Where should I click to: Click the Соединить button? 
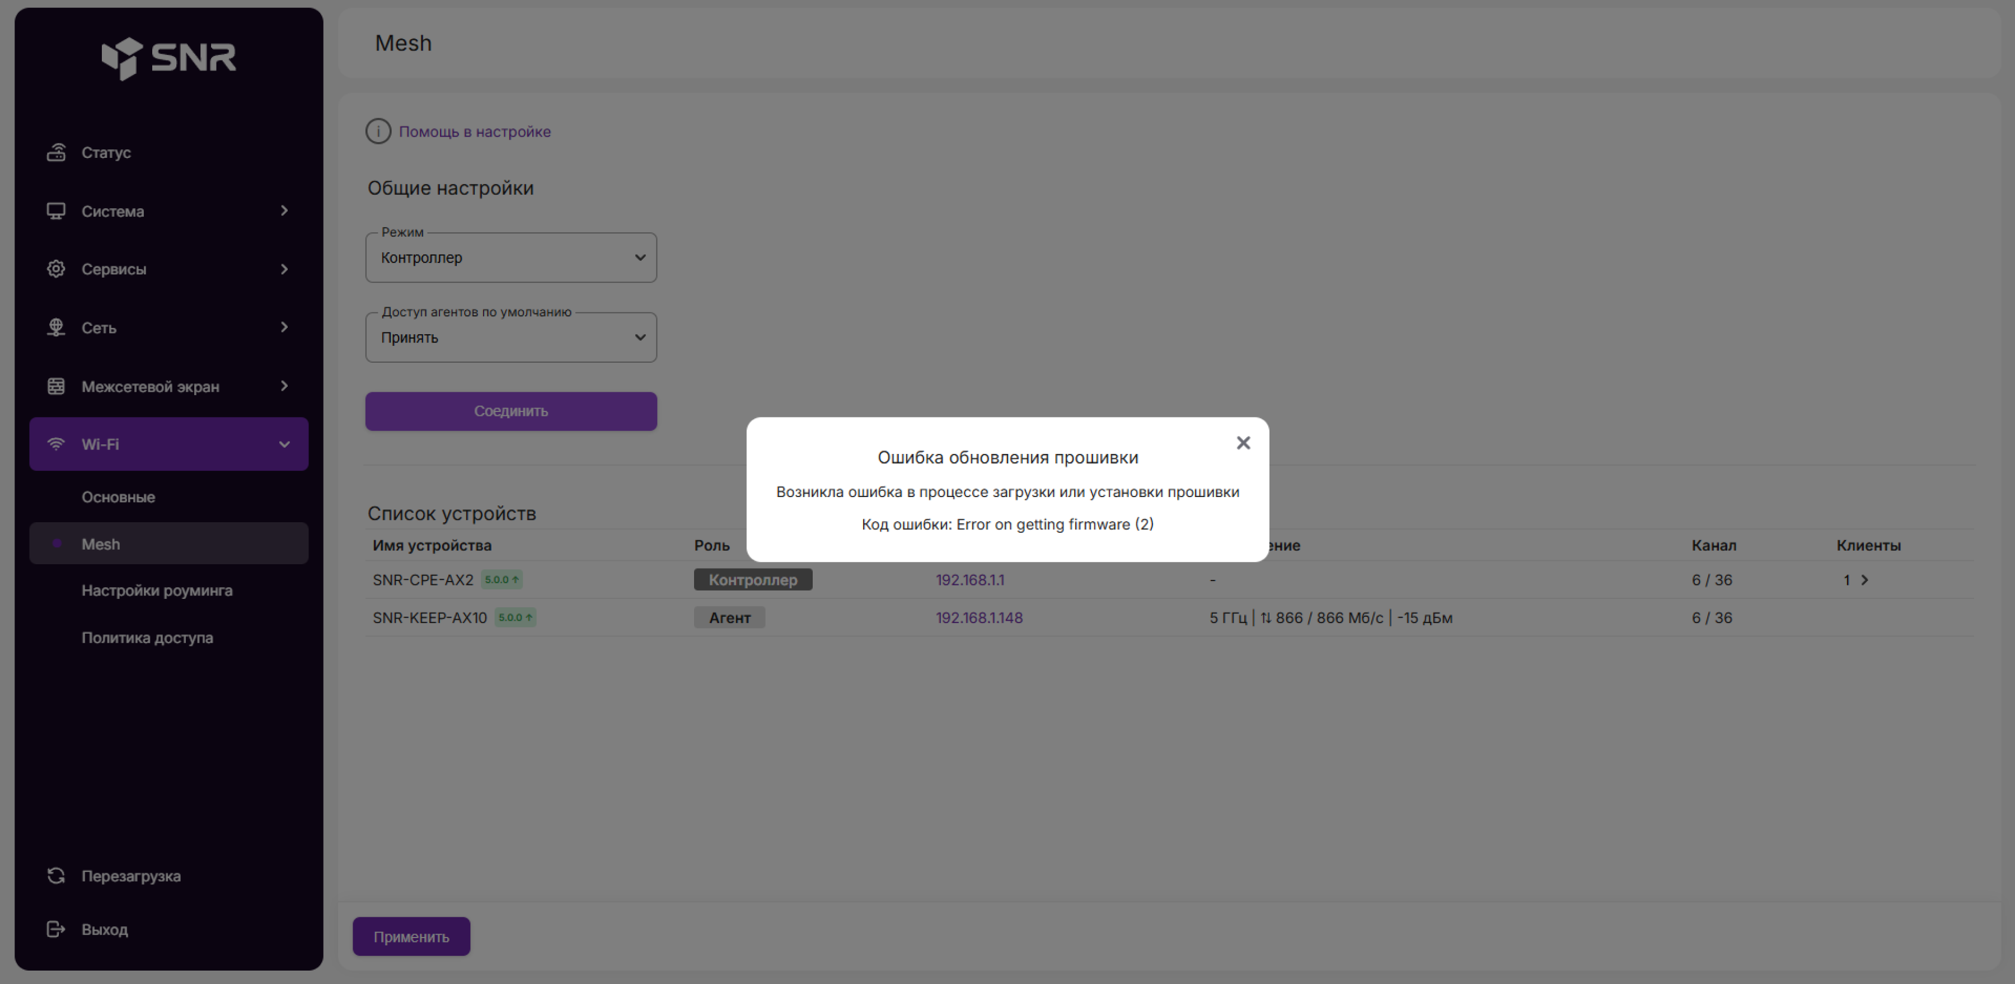tap(511, 411)
